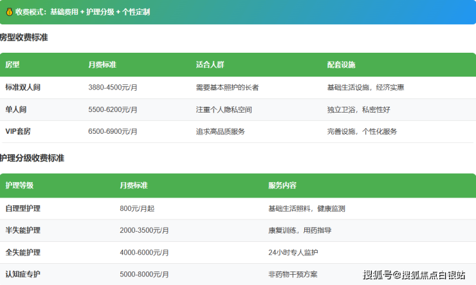
Task: Select the 全失能护理 row label
Action: click(23, 252)
